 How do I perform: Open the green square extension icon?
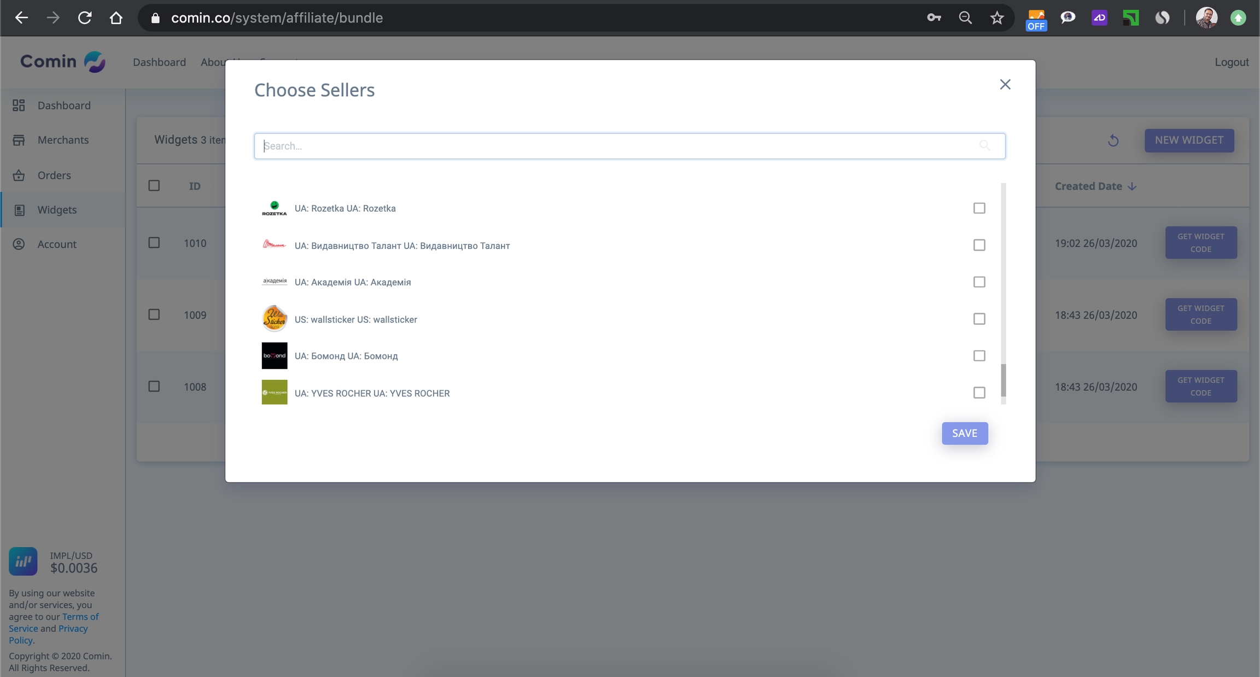point(1130,17)
